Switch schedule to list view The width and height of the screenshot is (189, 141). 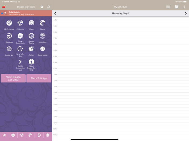click(168, 7)
